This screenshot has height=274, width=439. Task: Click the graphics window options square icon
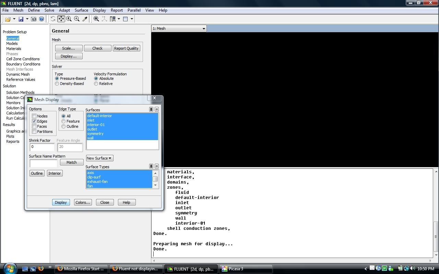pyautogui.click(x=126, y=19)
